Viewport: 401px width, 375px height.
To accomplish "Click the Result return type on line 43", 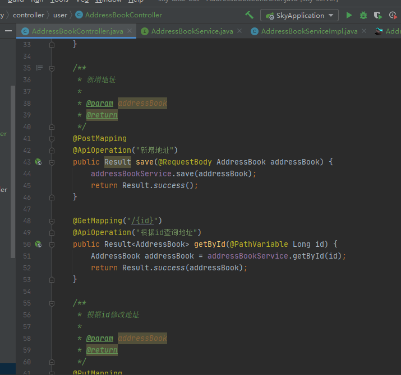I will pyautogui.click(x=118, y=162).
